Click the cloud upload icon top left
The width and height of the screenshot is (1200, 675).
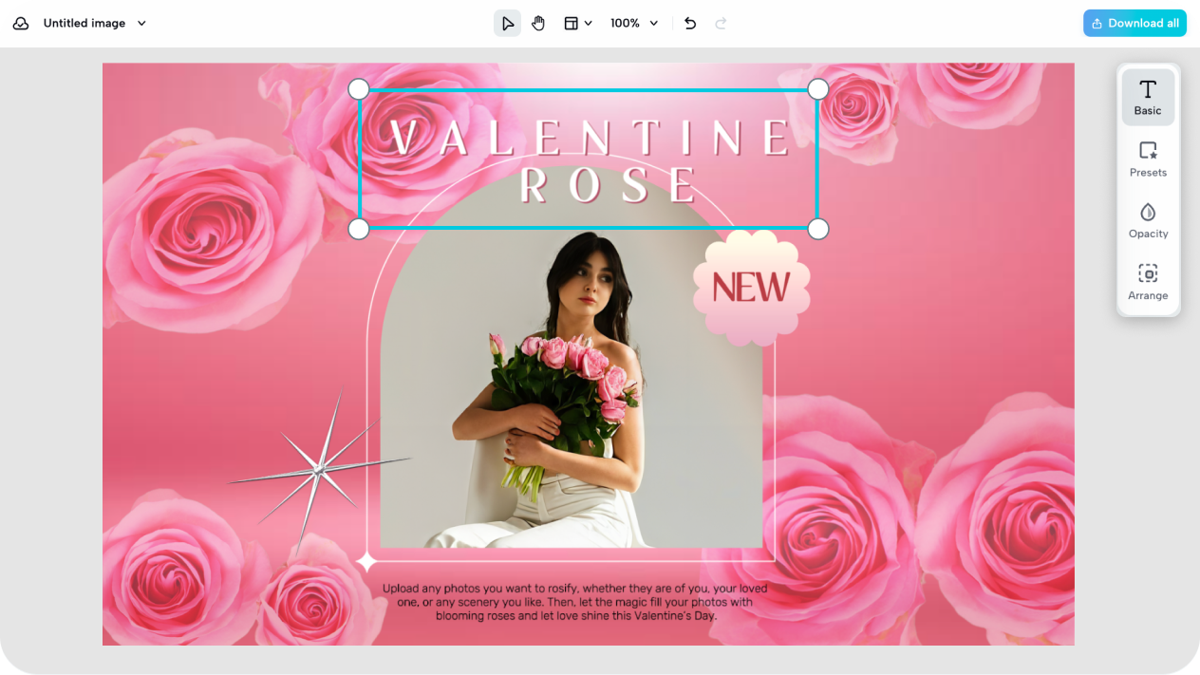click(20, 23)
